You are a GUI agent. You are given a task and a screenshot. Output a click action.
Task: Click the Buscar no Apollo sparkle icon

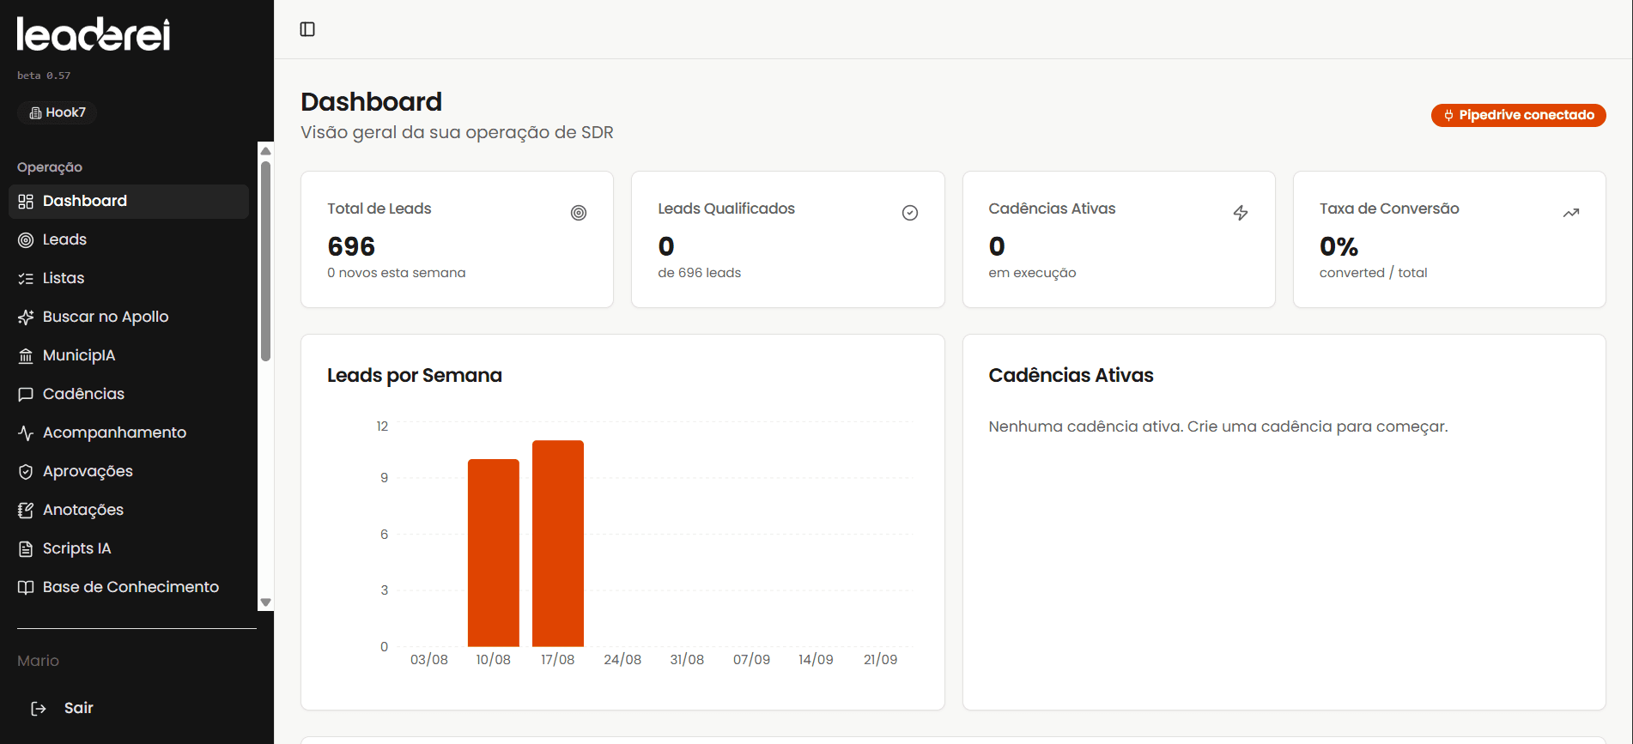point(26,317)
